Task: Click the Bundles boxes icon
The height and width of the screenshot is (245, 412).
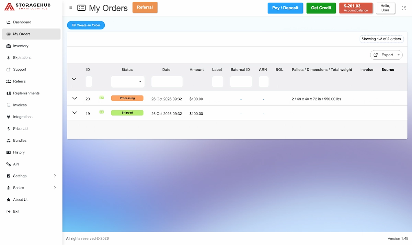Action: tap(9, 141)
